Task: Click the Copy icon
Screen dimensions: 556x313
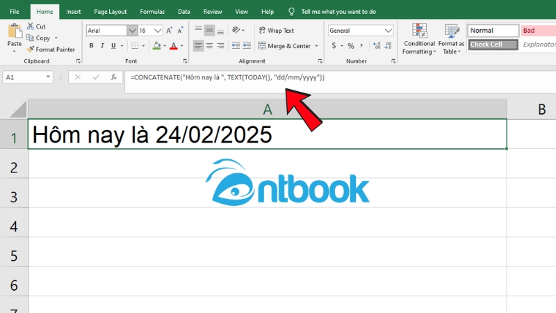Action: [30, 38]
